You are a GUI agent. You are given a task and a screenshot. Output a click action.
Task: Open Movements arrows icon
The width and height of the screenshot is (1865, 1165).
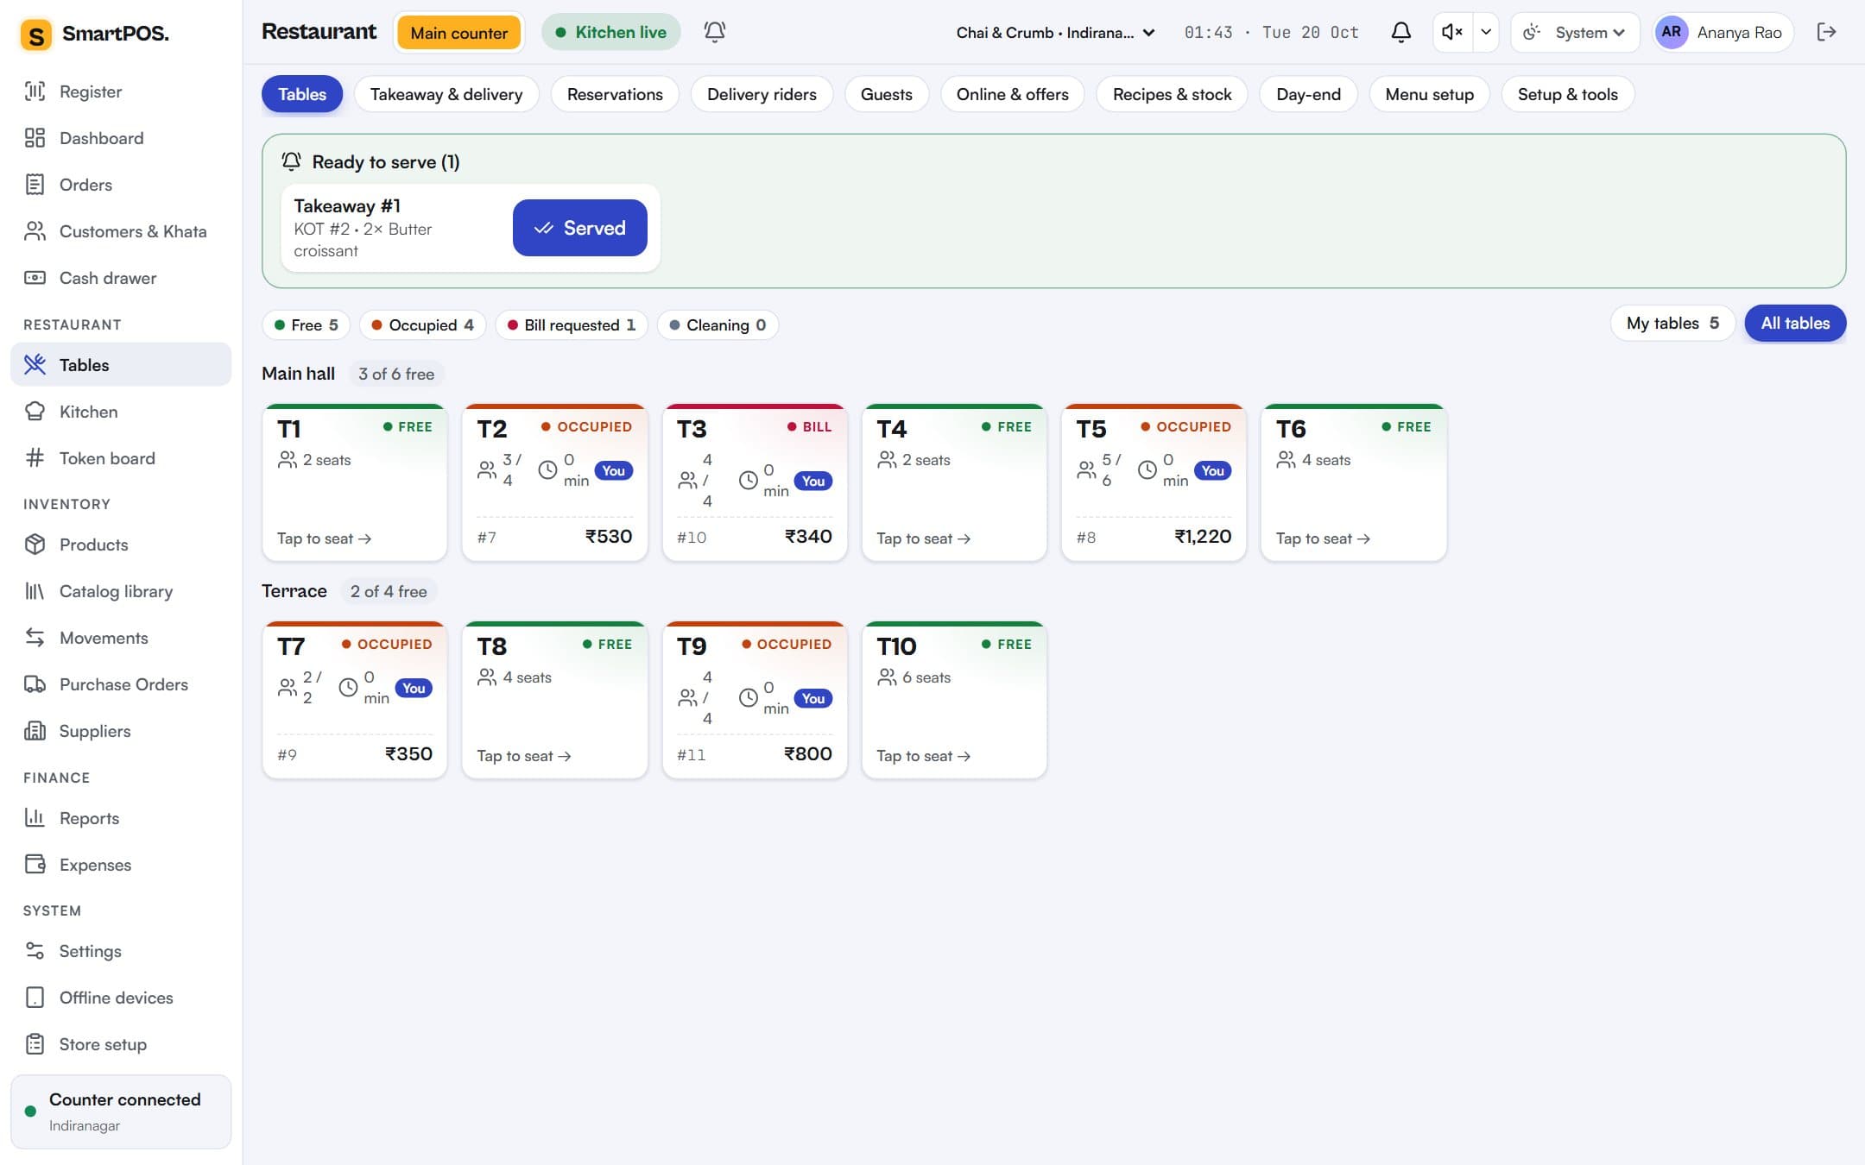(x=35, y=638)
